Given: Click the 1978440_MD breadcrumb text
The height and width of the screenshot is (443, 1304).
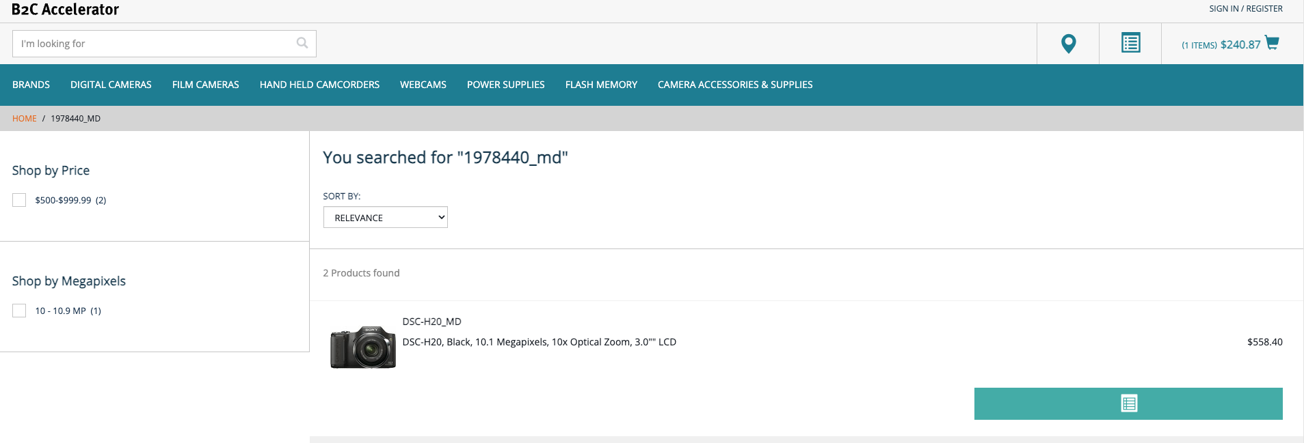Looking at the screenshot, I should (x=75, y=119).
